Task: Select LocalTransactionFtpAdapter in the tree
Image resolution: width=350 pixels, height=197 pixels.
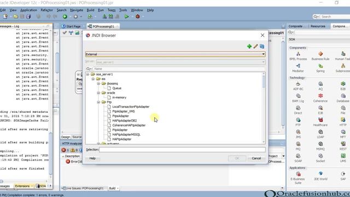Action: pos(131,107)
